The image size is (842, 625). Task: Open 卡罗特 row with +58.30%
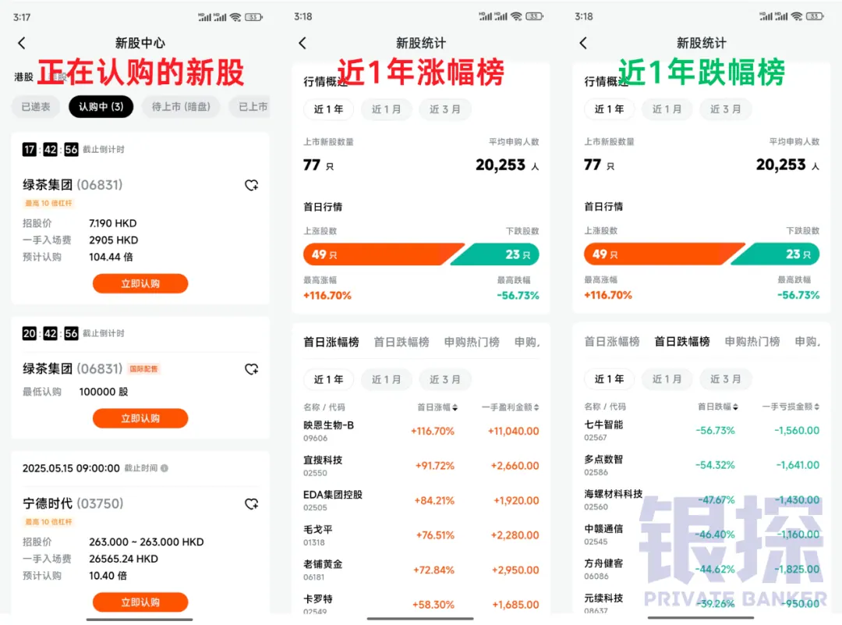click(x=421, y=604)
